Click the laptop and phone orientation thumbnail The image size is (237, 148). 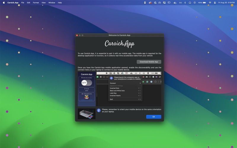(x=87, y=114)
